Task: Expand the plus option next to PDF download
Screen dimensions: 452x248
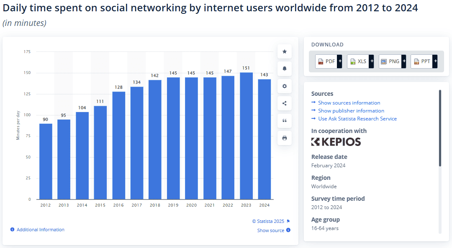Action: (x=339, y=61)
